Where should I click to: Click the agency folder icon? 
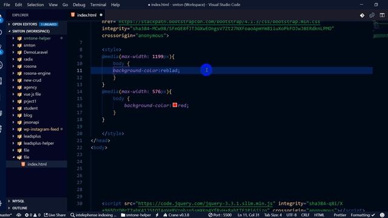[19, 87]
